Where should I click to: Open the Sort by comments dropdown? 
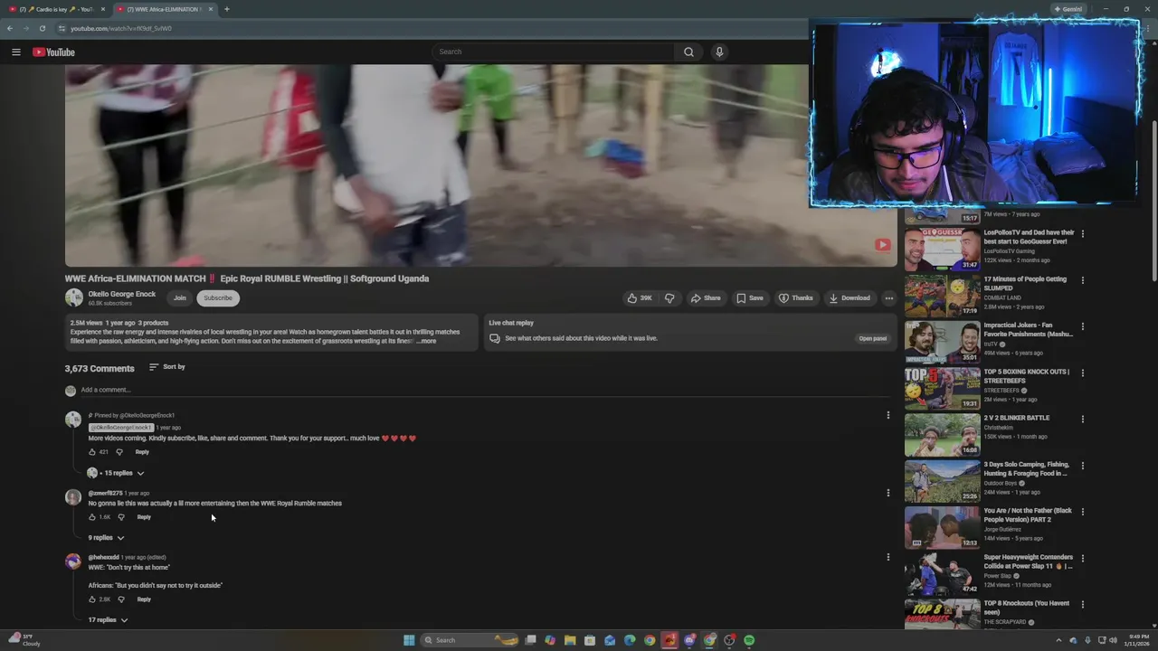click(167, 367)
